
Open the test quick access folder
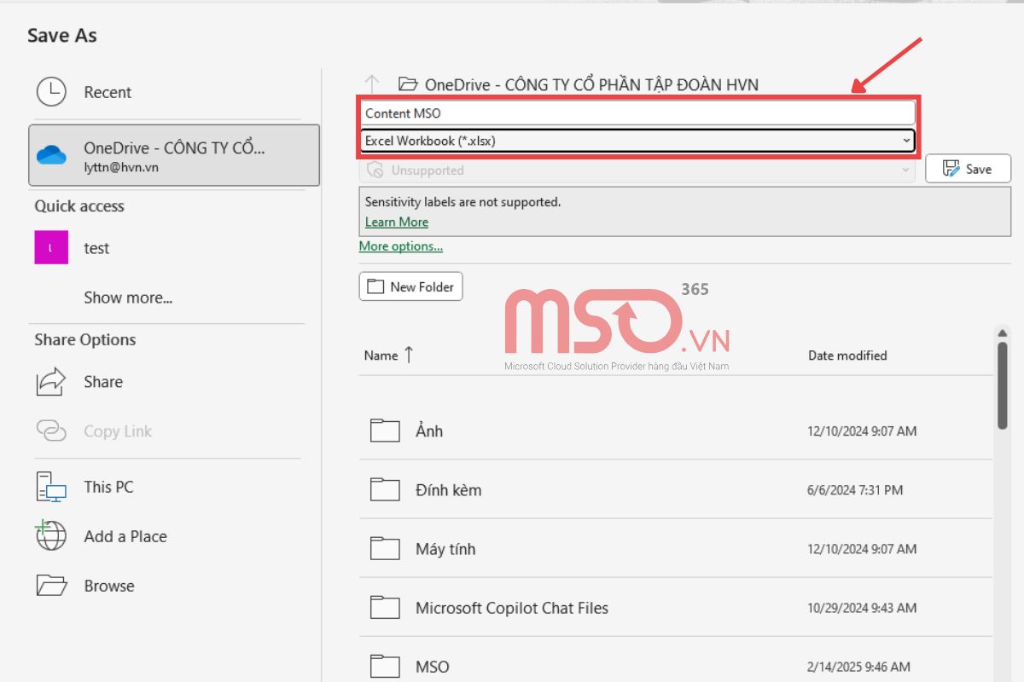[96, 248]
